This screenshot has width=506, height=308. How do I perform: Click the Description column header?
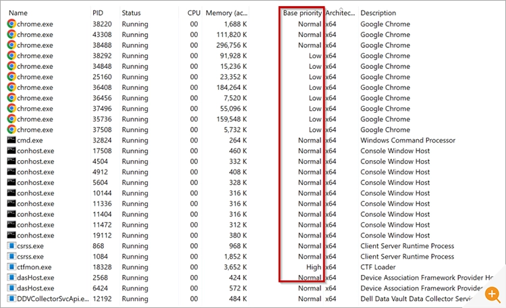(x=378, y=13)
